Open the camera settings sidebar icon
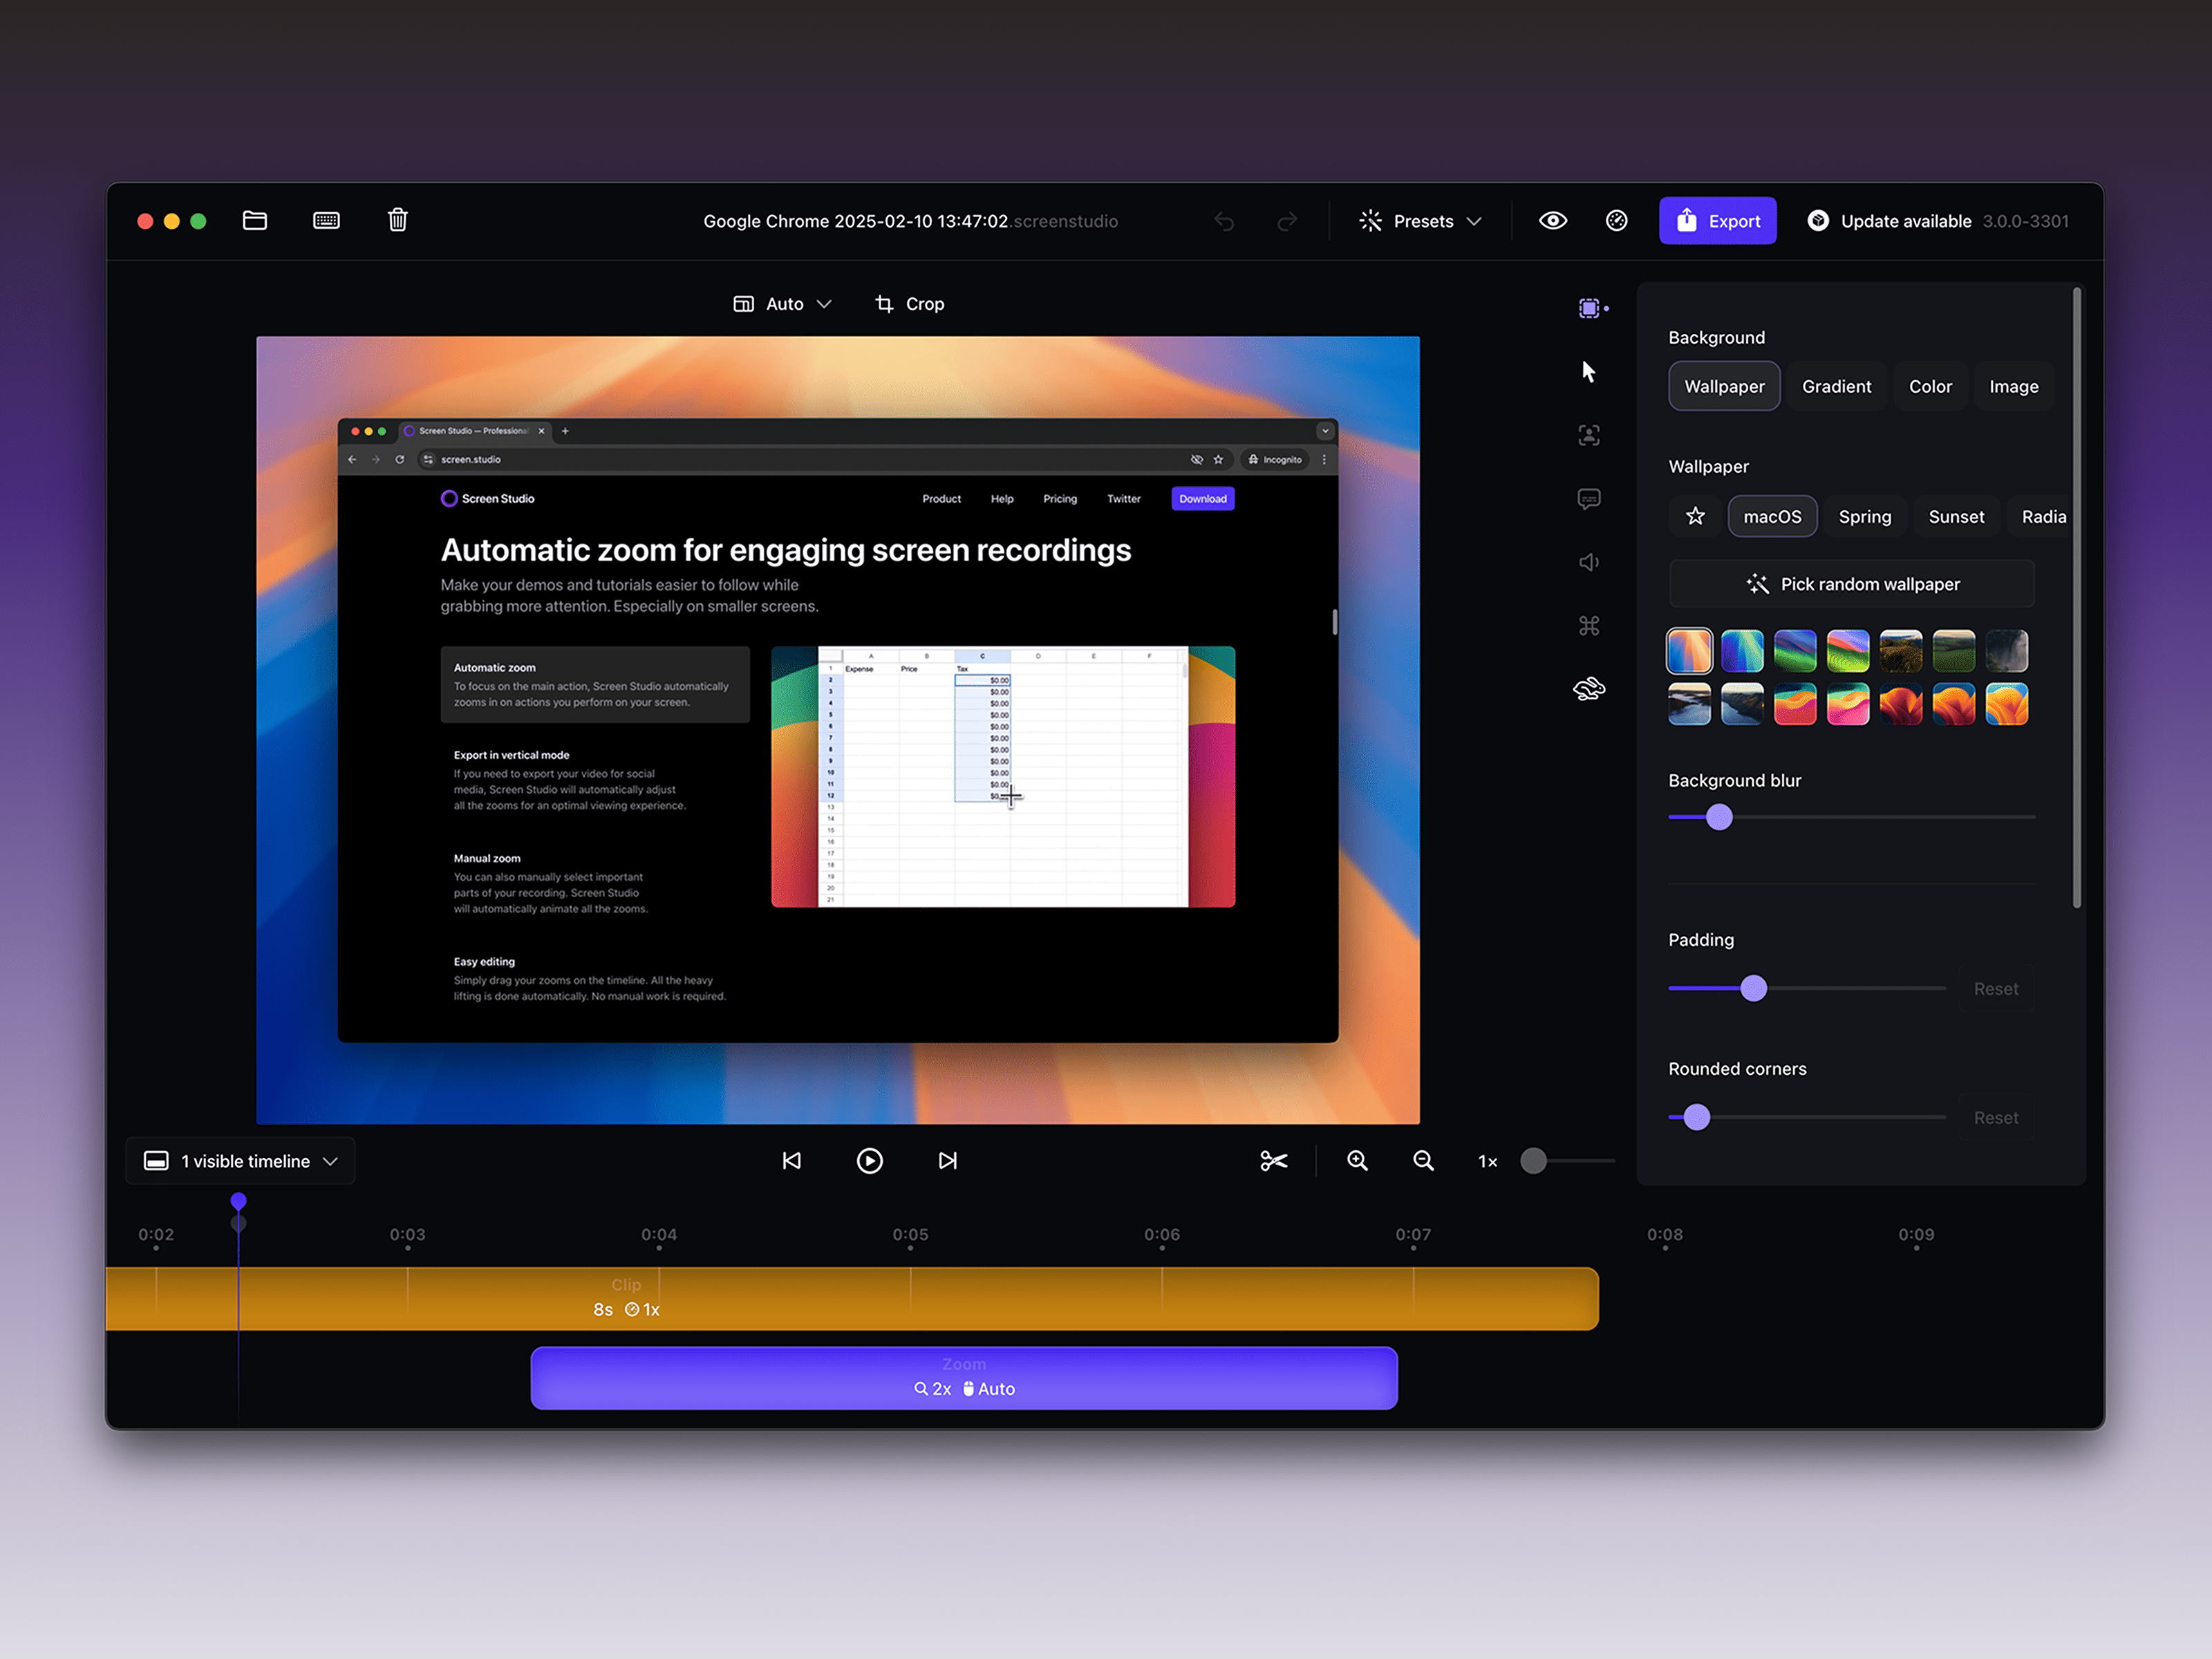This screenshot has width=2212, height=1659. click(1589, 435)
